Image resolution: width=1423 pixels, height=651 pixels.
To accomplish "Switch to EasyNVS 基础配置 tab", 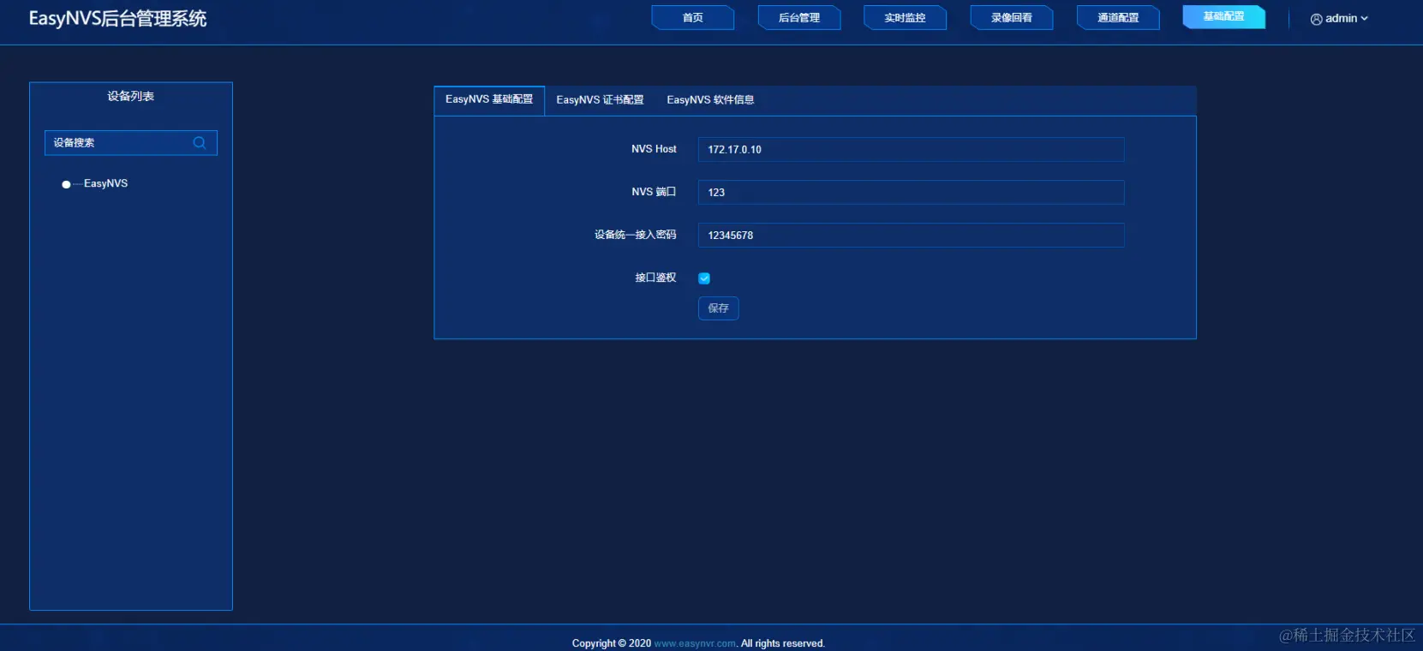I will tap(489, 100).
